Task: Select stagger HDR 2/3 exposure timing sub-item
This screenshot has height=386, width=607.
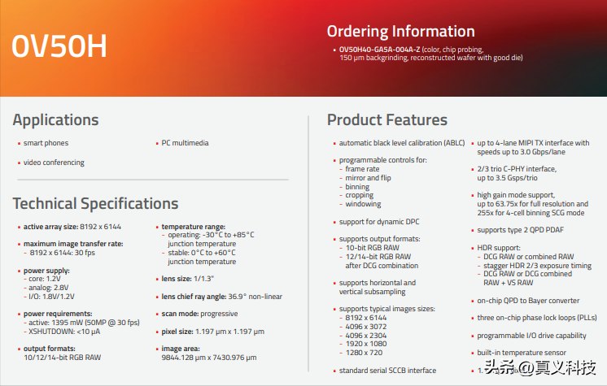Action: click(x=537, y=266)
